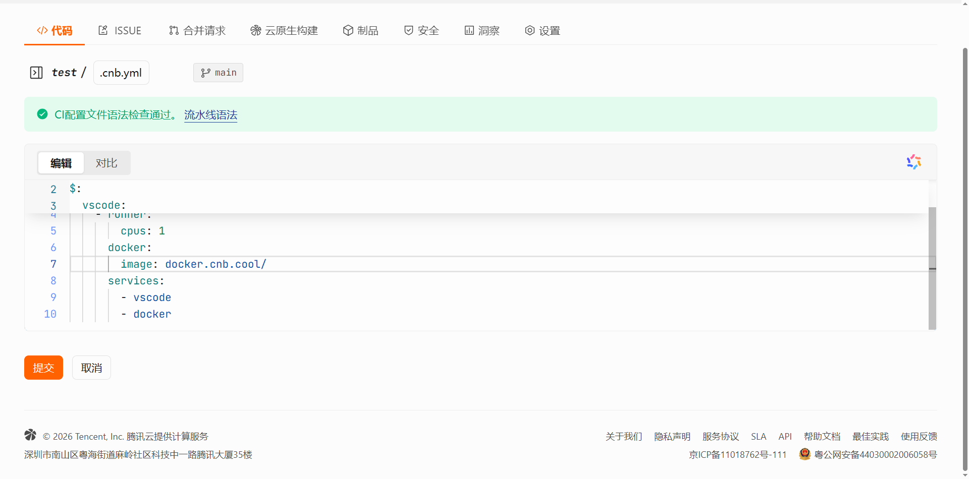Click the green check success icon
Viewport: 969px width, 479px height.
42,114
